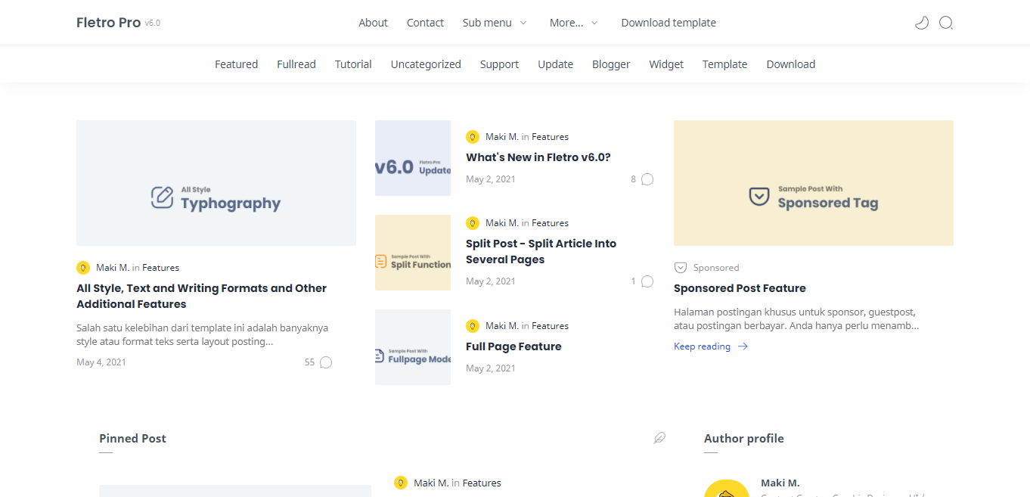Image resolution: width=1030 pixels, height=497 pixels.
Task: Open the Contact page
Action: click(425, 23)
